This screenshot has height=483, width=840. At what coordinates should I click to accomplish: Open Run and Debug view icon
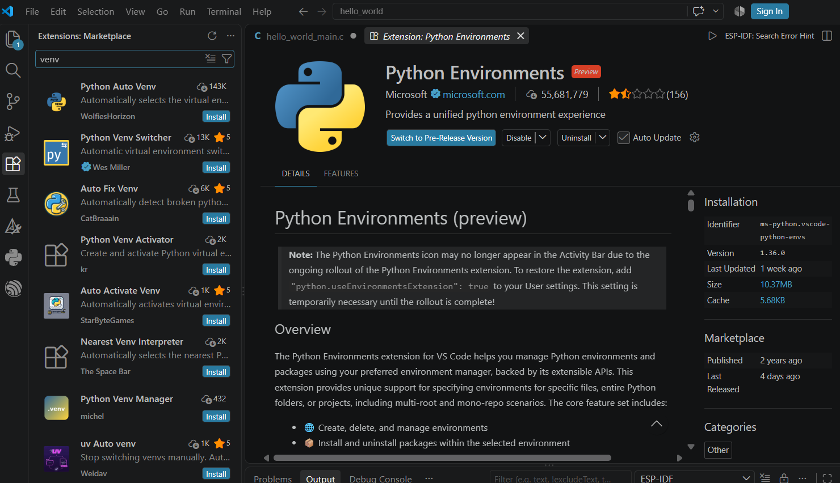click(x=13, y=133)
